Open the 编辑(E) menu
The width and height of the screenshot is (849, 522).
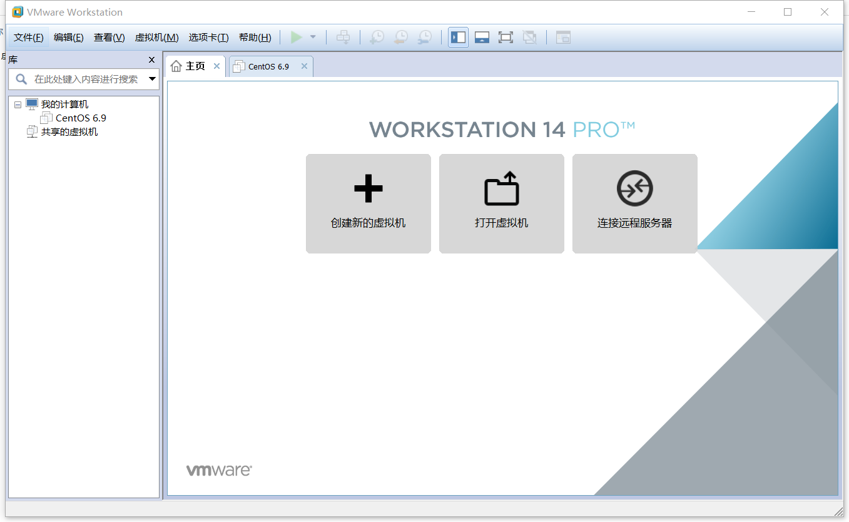[x=69, y=38]
